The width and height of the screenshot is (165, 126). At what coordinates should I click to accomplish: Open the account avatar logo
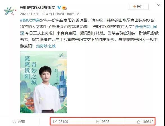[x=10, y=11]
